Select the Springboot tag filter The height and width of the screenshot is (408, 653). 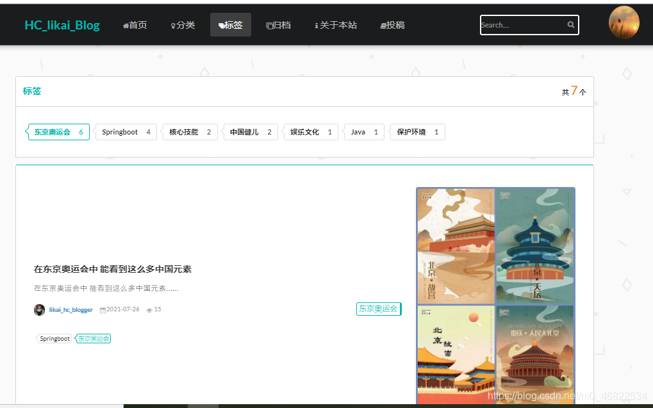click(125, 132)
